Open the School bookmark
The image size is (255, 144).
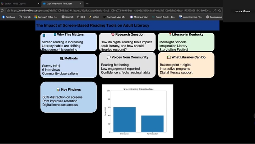click(x=94, y=17)
